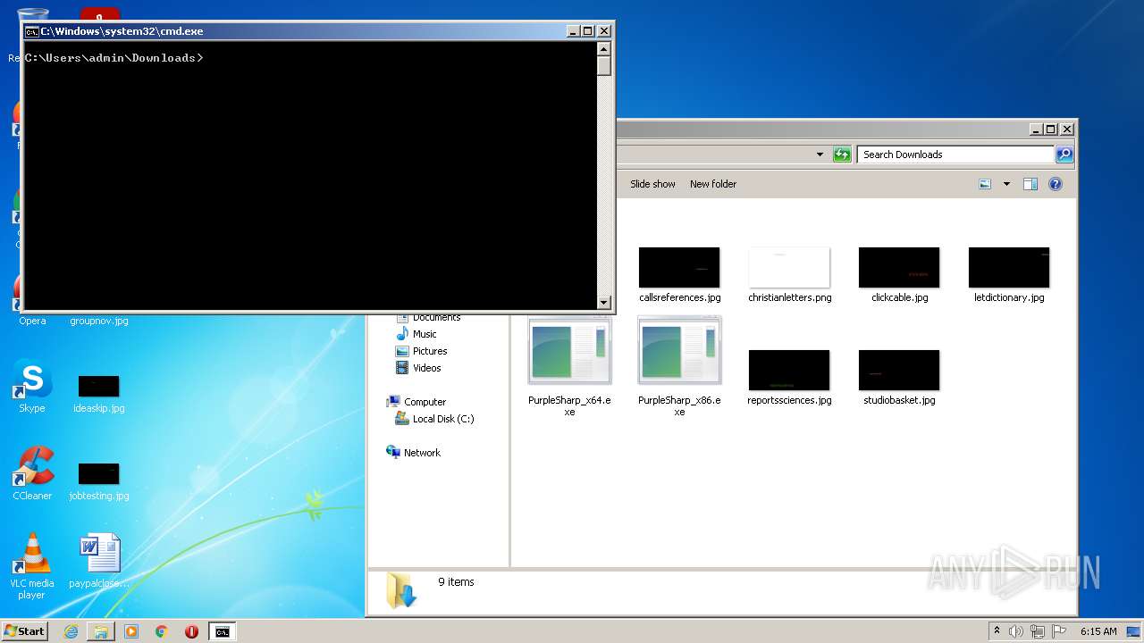Click the Search Downloads field
Image resolution: width=1144 pixels, height=643 pixels.
click(x=955, y=154)
